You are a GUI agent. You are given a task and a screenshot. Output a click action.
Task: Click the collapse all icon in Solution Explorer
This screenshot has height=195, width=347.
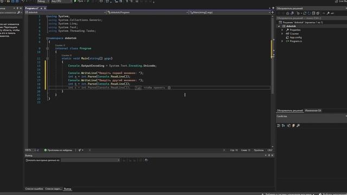tap(313, 13)
